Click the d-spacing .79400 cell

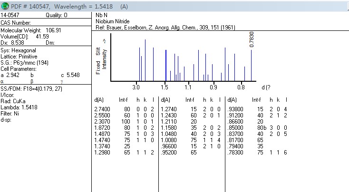pyautogui.click(x=235, y=146)
